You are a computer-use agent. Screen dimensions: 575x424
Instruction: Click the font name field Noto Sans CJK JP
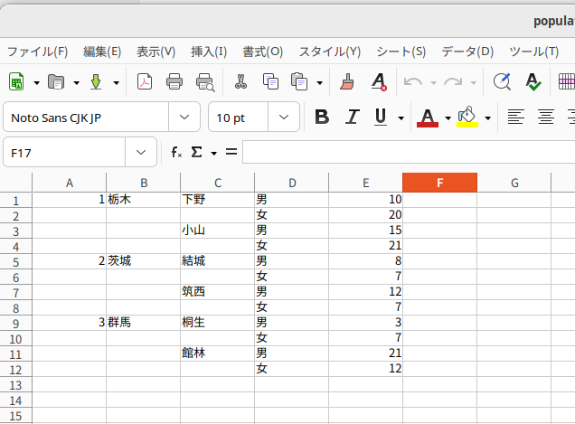pyautogui.click(x=86, y=118)
